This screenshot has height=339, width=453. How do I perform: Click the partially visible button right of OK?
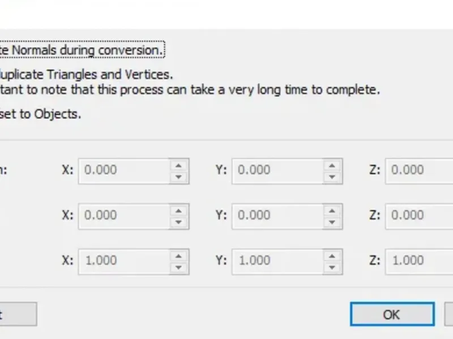(449, 314)
